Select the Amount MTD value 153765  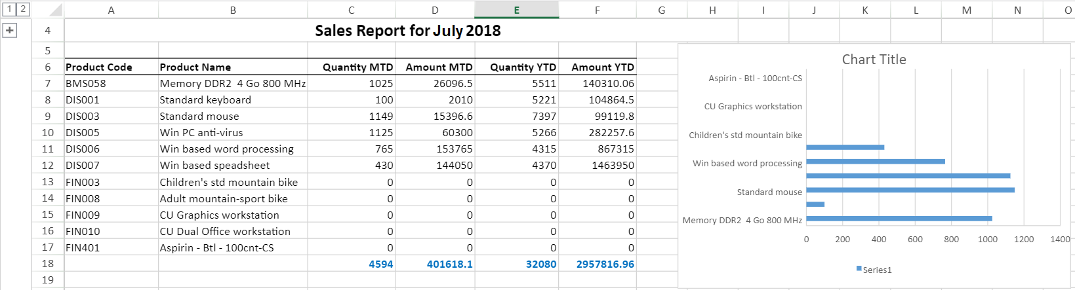click(x=454, y=149)
